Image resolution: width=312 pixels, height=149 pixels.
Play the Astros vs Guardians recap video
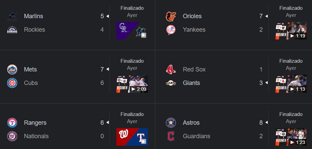[291, 137]
